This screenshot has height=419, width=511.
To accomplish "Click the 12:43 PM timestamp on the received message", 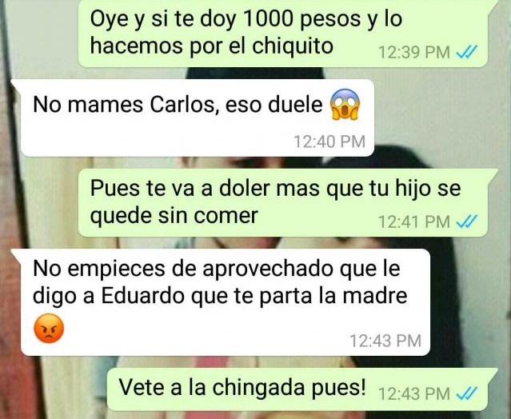I will pyautogui.click(x=385, y=341).
